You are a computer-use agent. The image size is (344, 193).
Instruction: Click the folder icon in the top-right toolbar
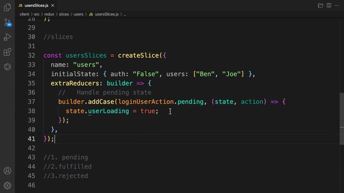coord(320,5)
